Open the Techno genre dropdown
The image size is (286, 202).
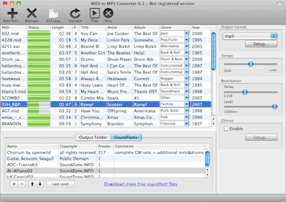click(x=186, y=104)
